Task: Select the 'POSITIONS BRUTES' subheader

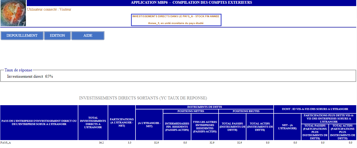Action: pyautogui.click(x=246, y=111)
